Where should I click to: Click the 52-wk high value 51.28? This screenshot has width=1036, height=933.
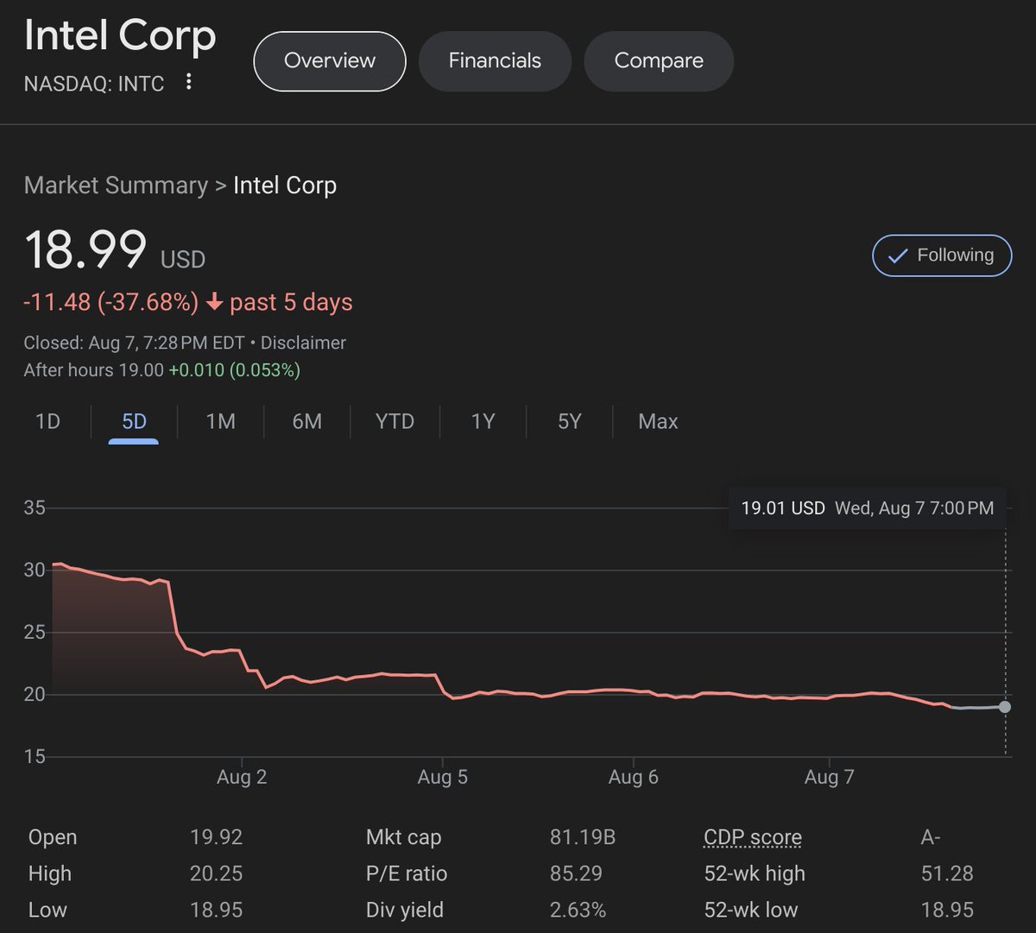tap(947, 873)
